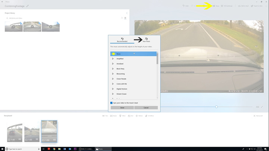Preview the Amplified track with its play icon
The image size is (269, 151).
pyautogui.click(x=113, y=59)
